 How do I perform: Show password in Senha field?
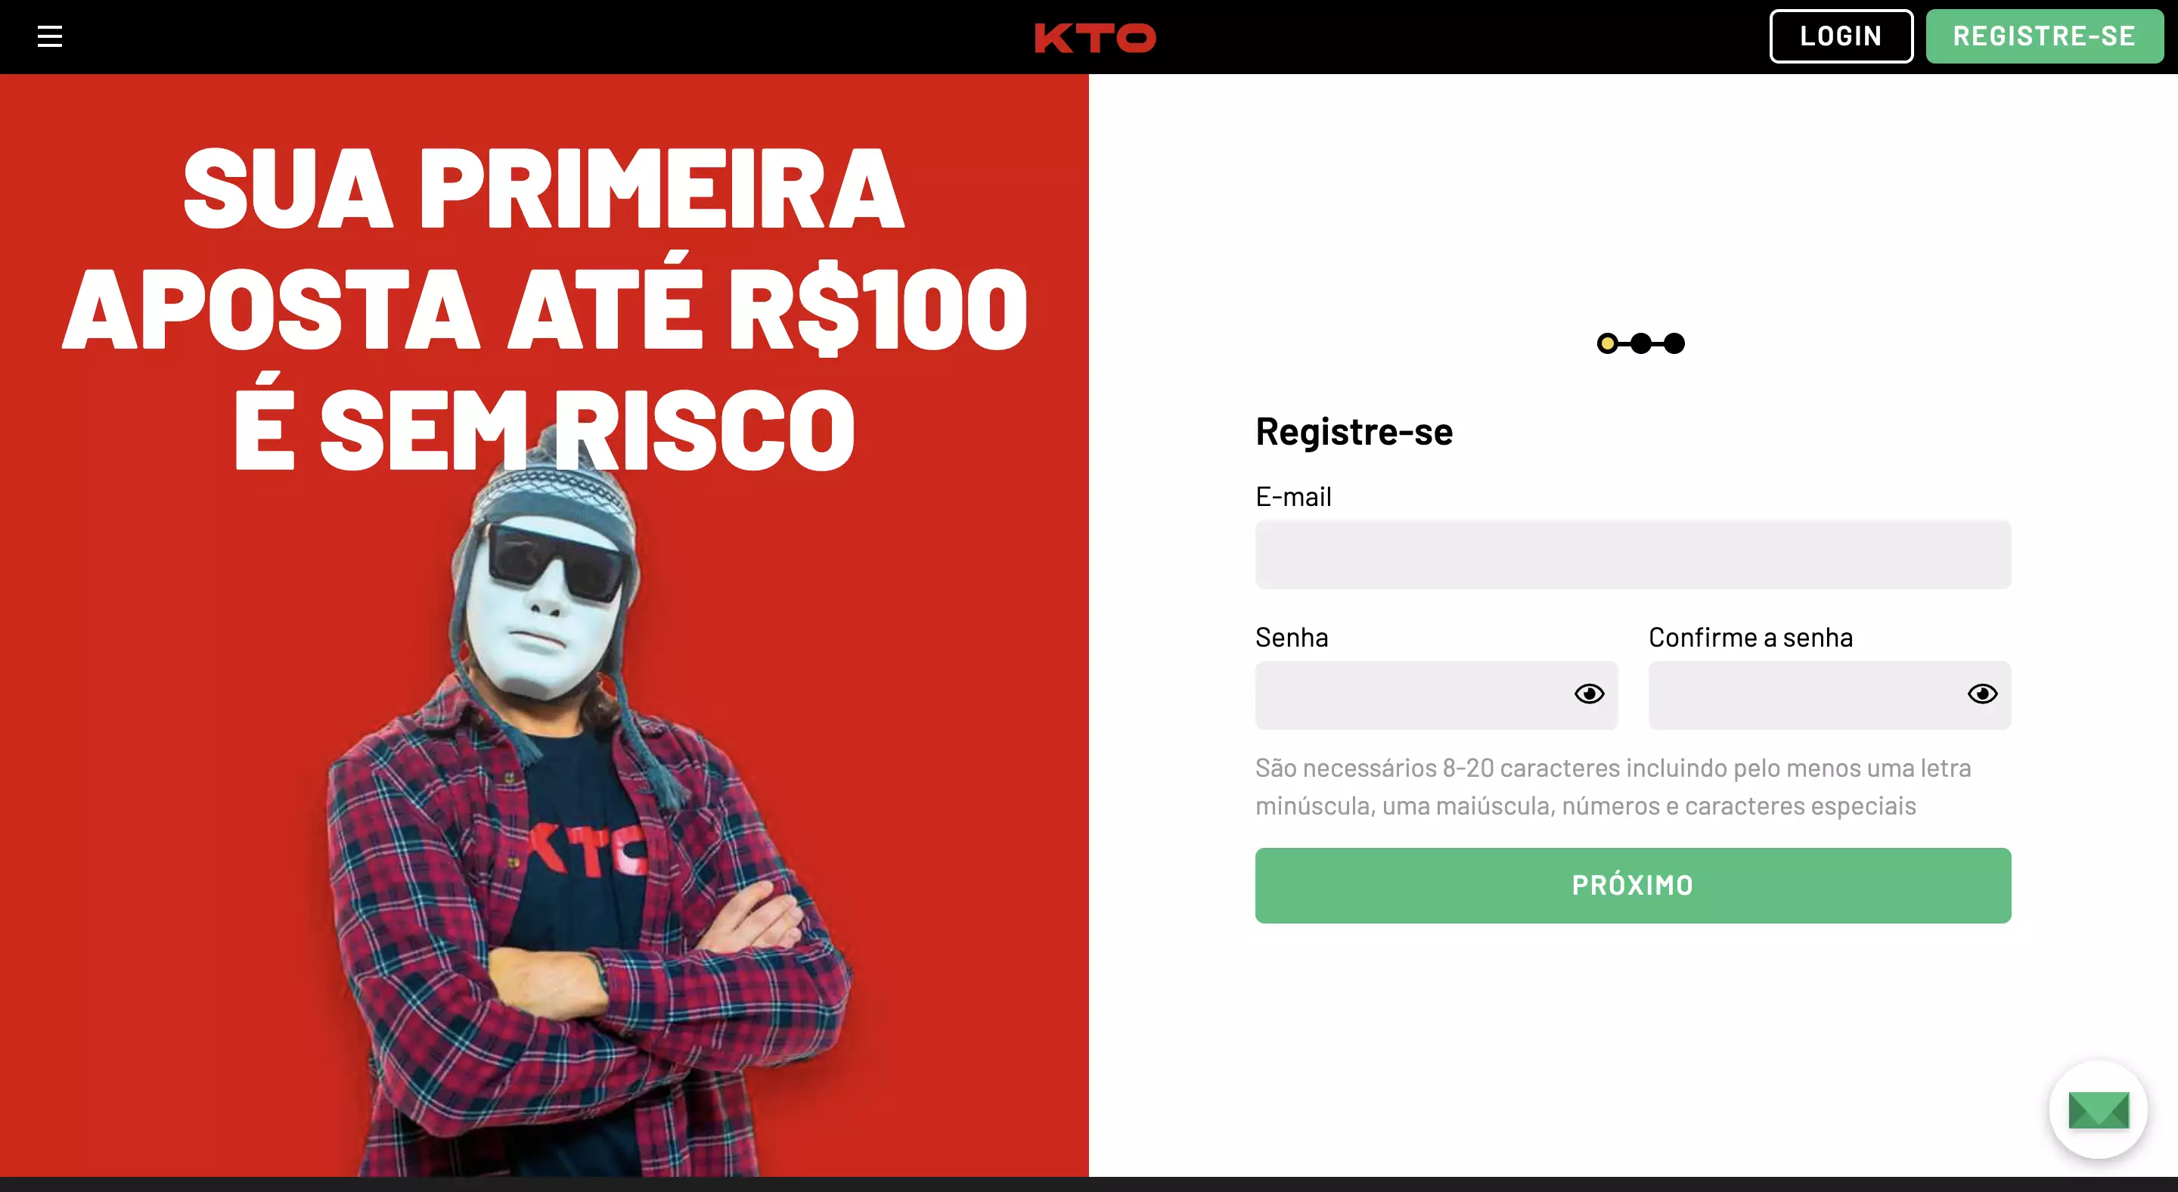coord(1589,694)
